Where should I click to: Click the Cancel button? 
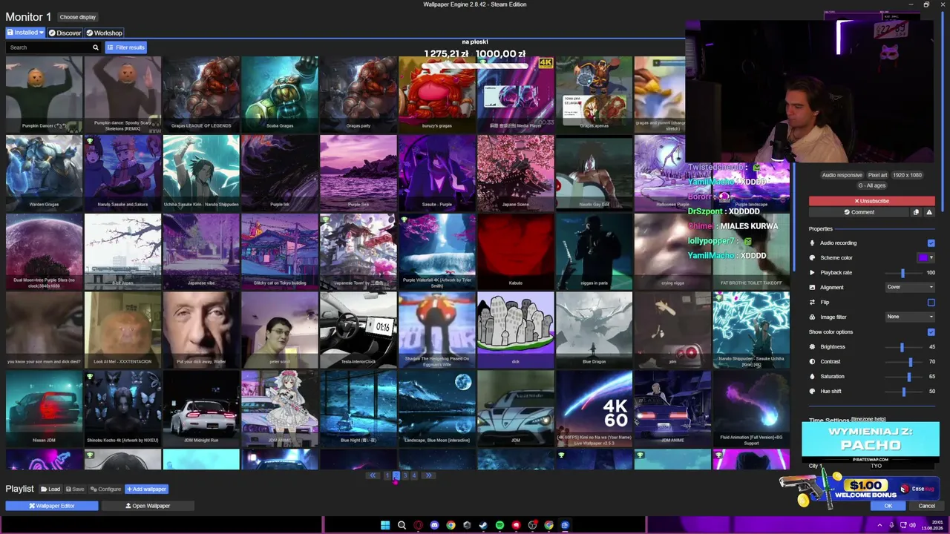point(927,506)
